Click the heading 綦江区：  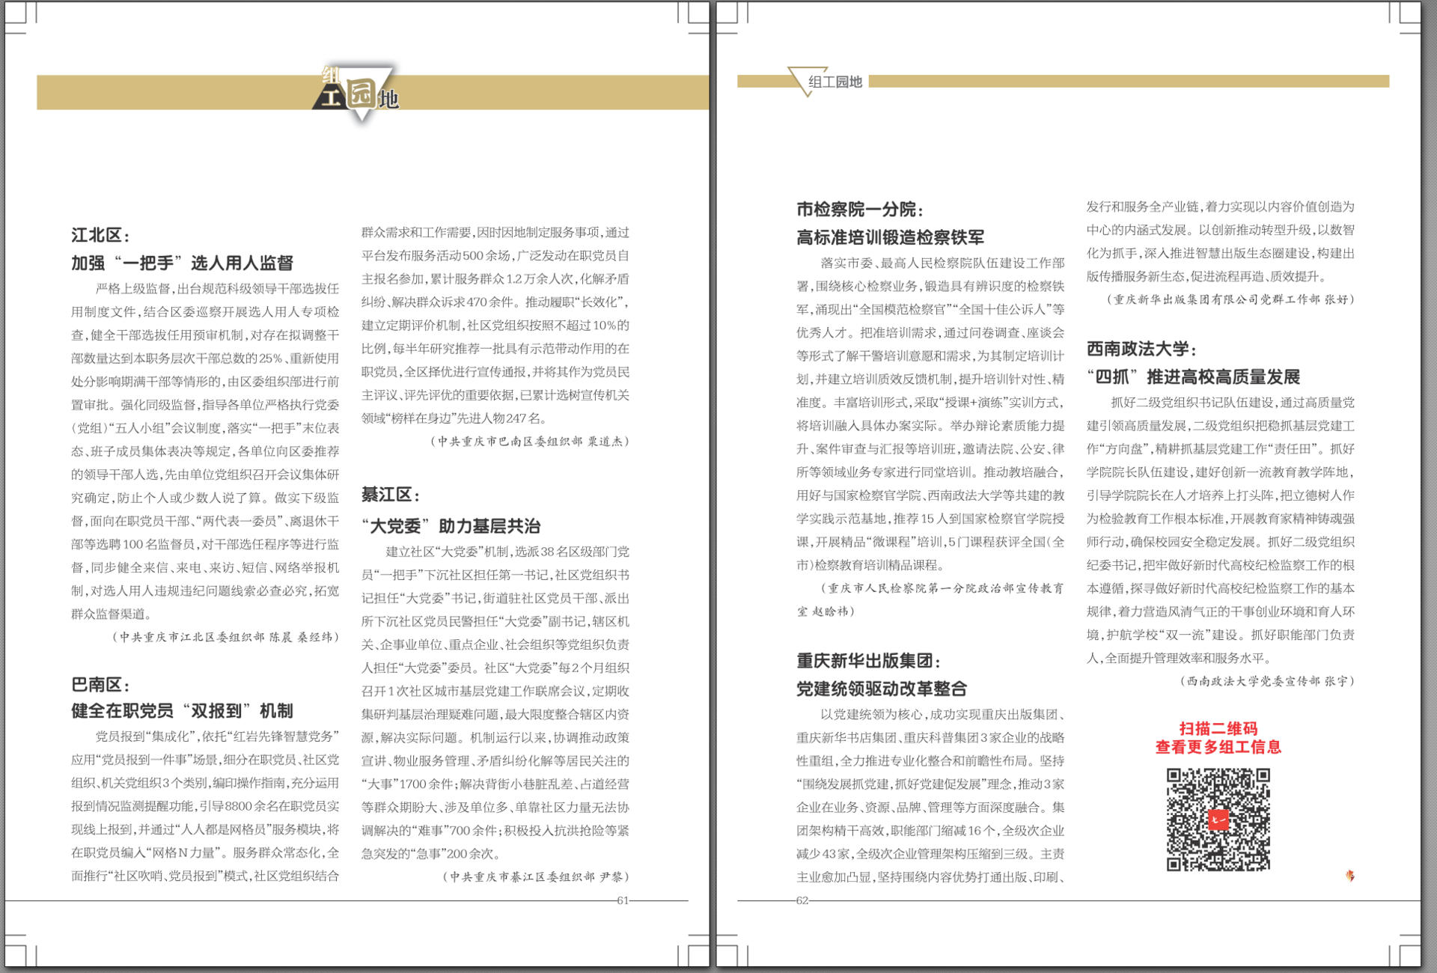pyautogui.click(x=391, y=495)
